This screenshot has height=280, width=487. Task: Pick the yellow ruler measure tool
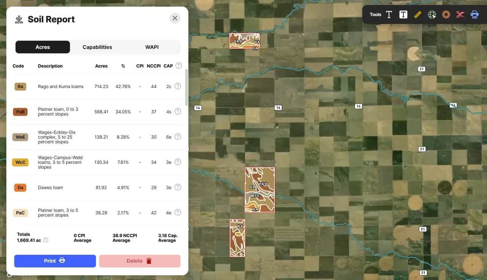click(x=418, y=14)
